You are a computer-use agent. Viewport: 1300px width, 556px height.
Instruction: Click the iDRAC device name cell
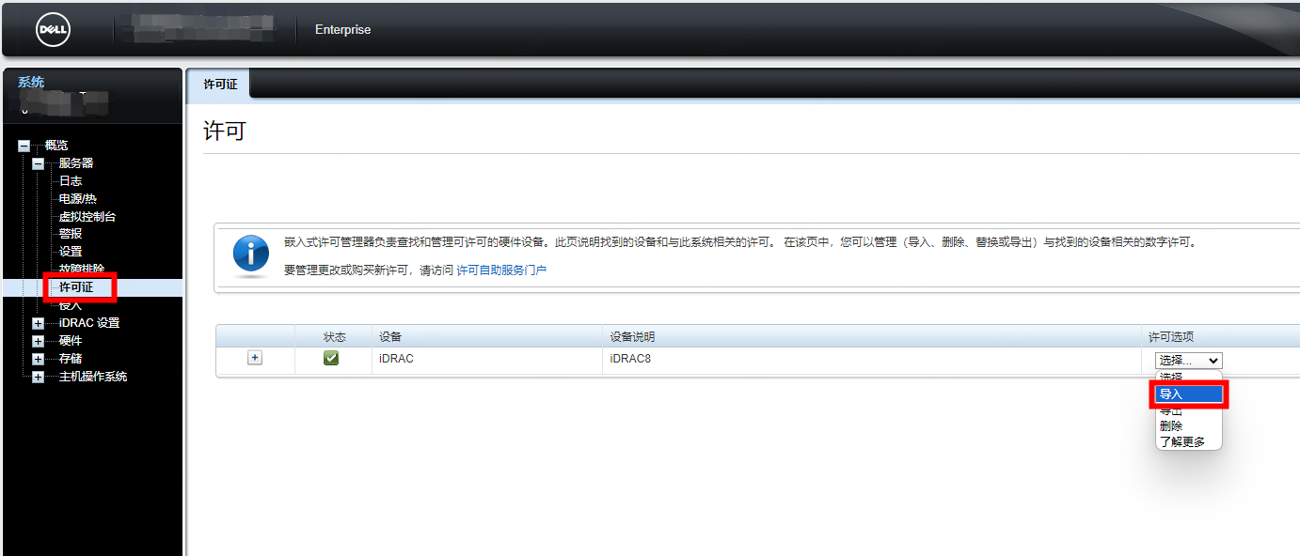[396, 358]
